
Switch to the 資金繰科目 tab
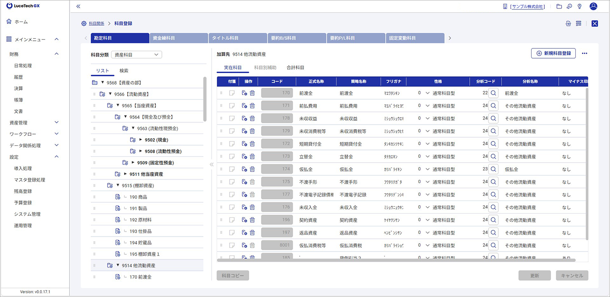[178, 38]
